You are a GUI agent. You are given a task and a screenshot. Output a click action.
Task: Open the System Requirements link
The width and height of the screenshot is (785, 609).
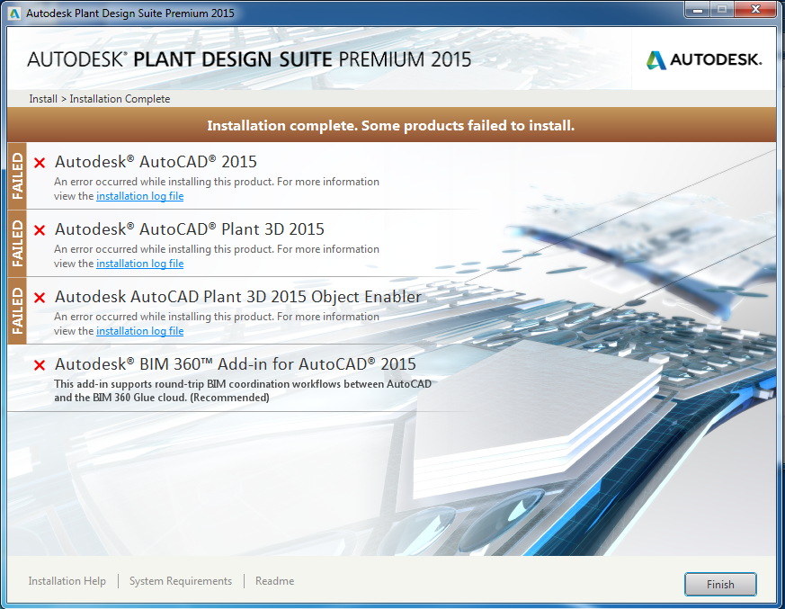181,581
